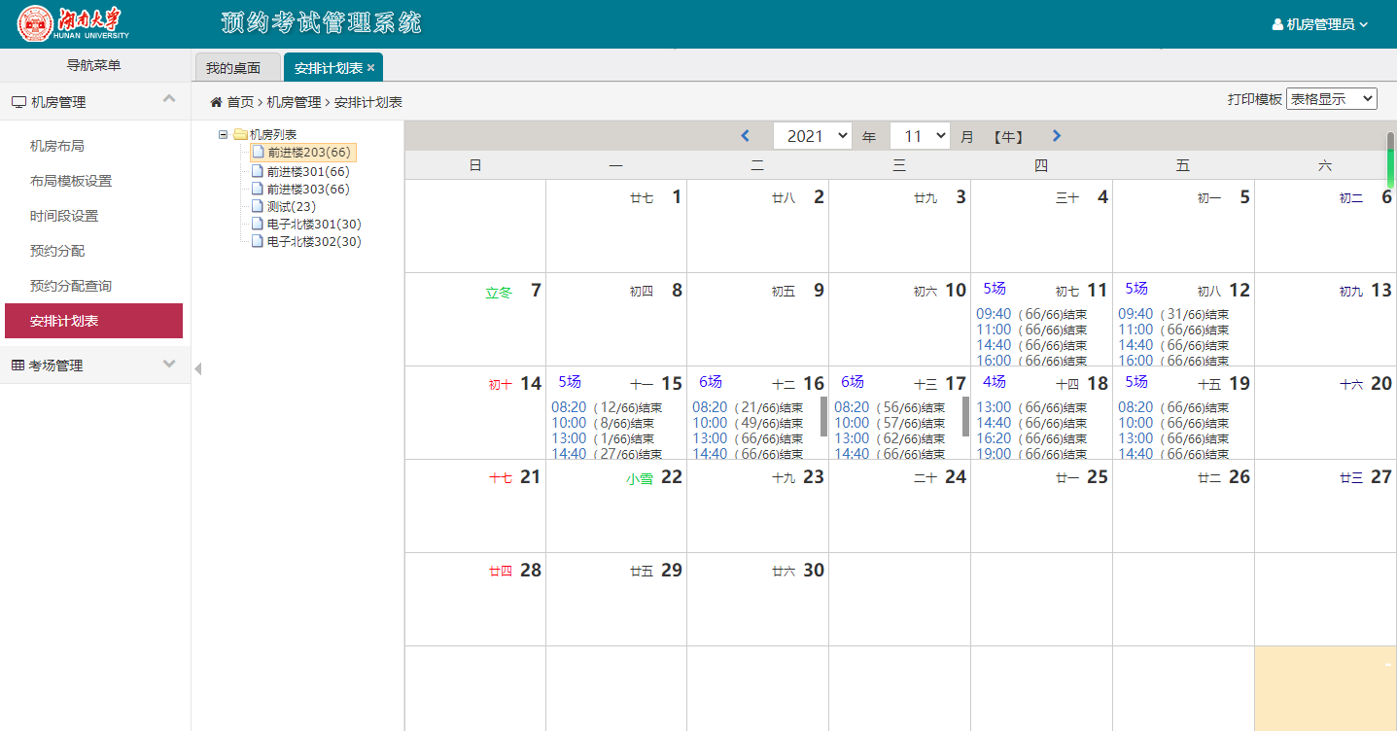Close the 安排计划表 tab
The image size is (1397, 731).
(x=370, y=68)
